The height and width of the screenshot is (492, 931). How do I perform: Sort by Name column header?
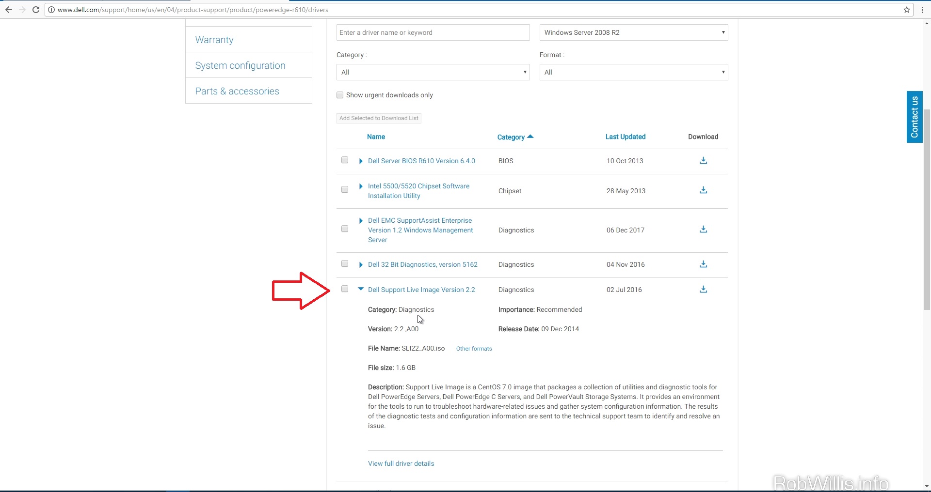coord(376,137)
